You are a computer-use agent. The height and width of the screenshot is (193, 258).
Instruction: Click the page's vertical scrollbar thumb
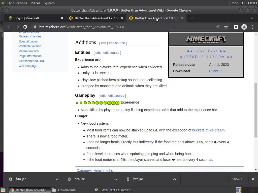pyautogui.click(x=256, y=110)
